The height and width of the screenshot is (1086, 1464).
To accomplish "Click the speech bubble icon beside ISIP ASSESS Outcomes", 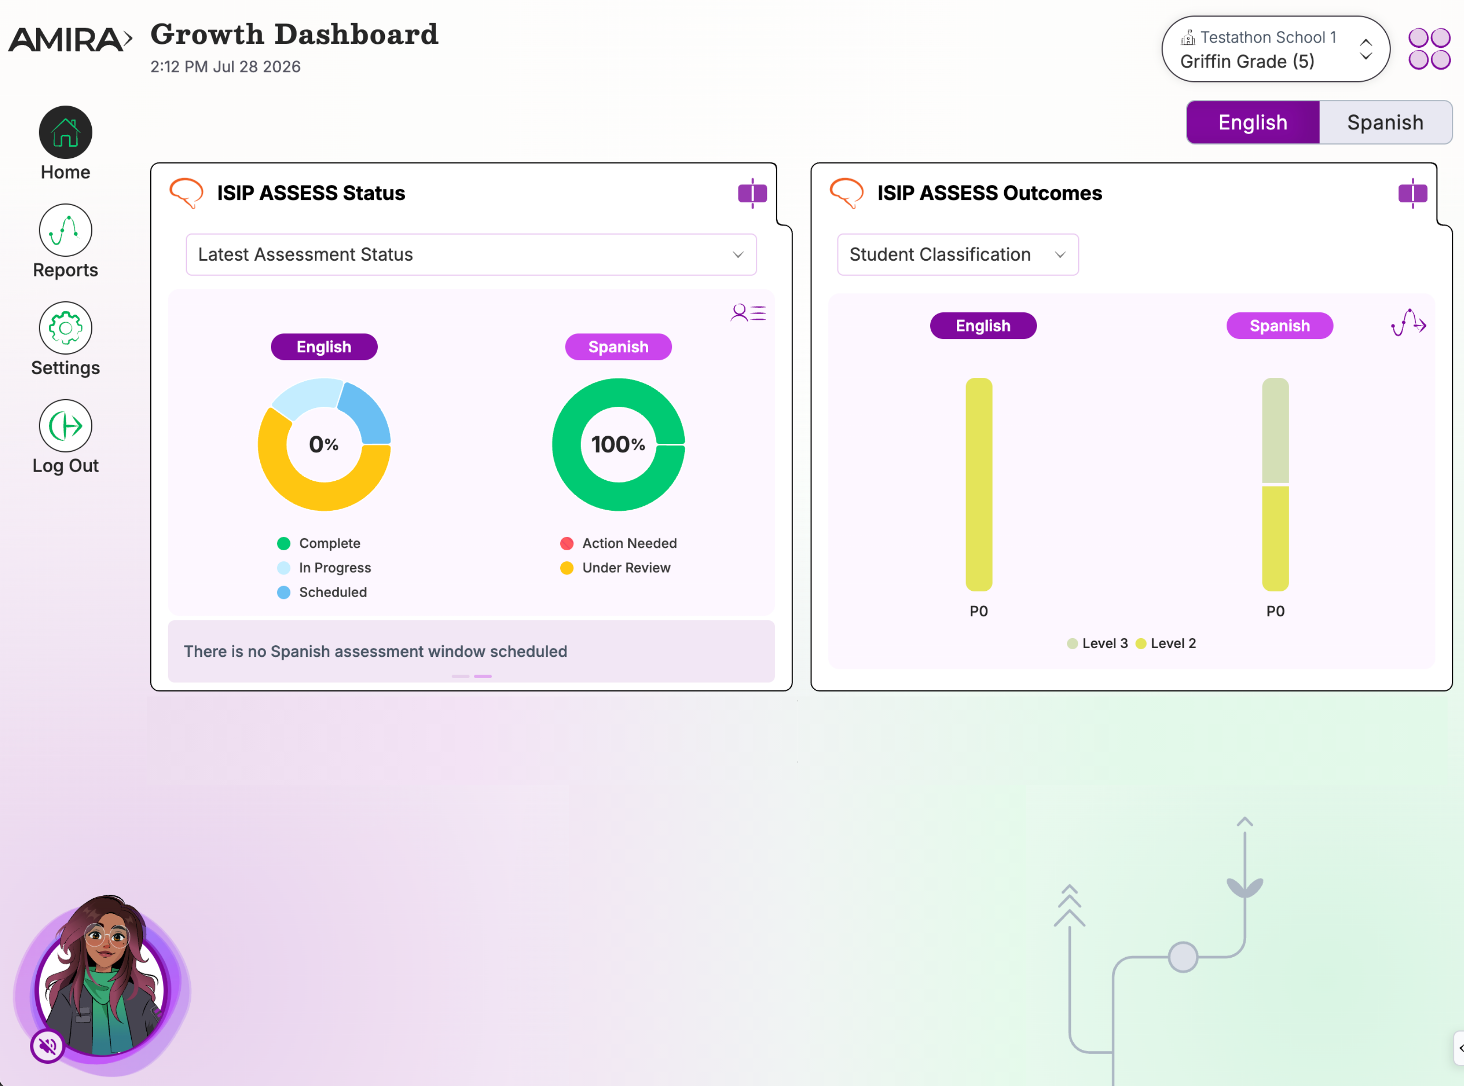I will (846, 193).
